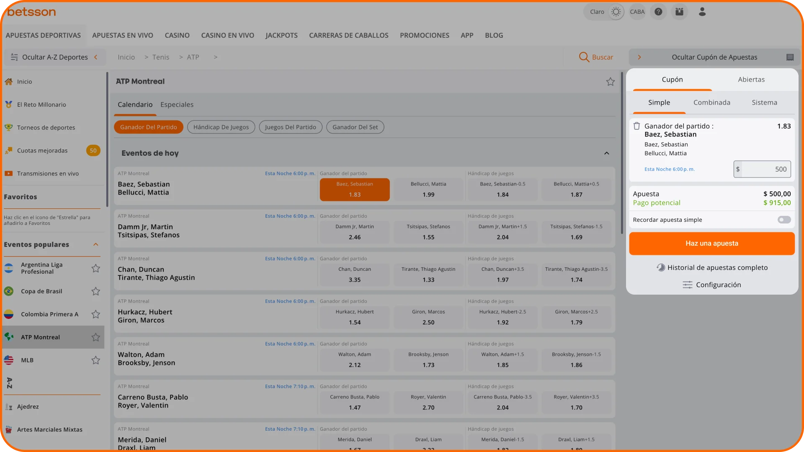Select Hándicap De Juegos filter
Screen dimensions: 804x452
[x=221, y=127]
